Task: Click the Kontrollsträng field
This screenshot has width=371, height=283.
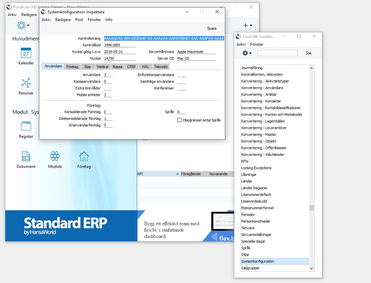Action: click(x=164, y=38)
